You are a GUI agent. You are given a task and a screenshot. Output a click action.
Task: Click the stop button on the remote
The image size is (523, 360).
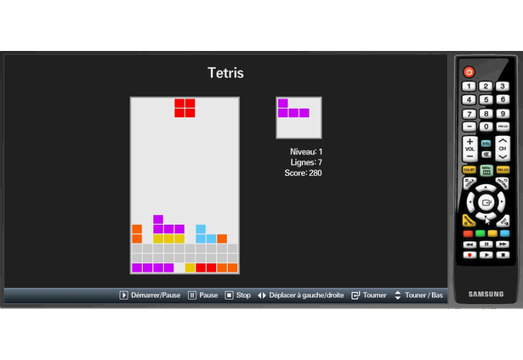coord(503,255)
